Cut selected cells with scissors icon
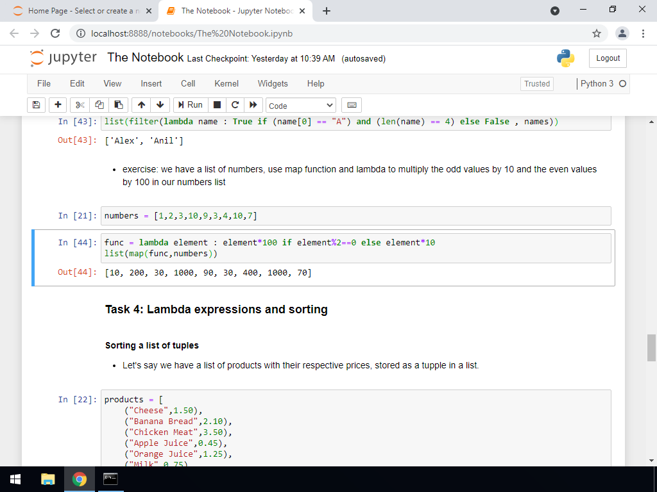 pyautogui.click(x=80, y=105)
